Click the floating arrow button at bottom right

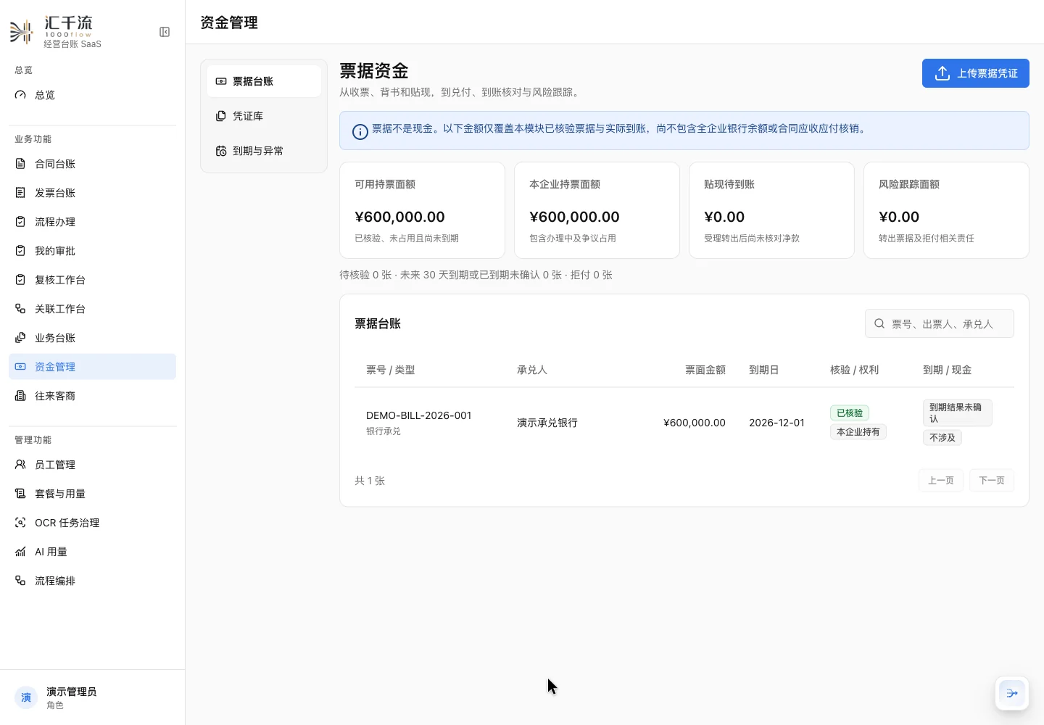click(x=1012, y=693)
